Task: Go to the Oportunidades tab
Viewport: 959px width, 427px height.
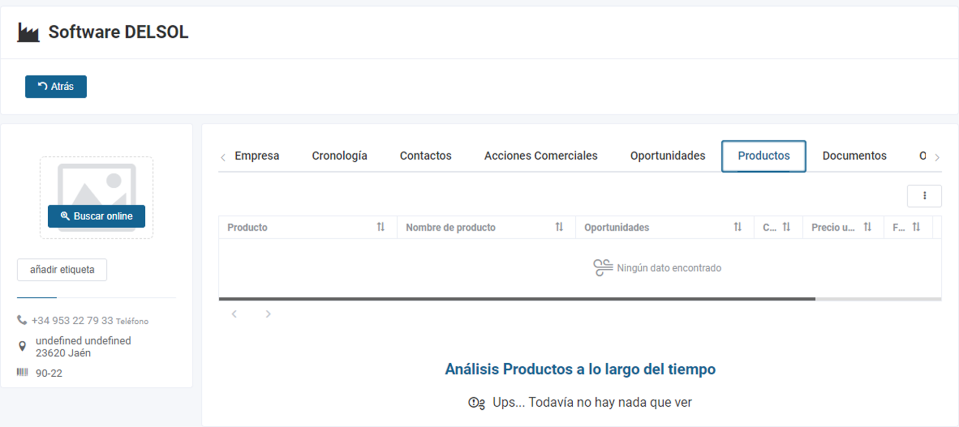Action: click(x=668, y=156)
